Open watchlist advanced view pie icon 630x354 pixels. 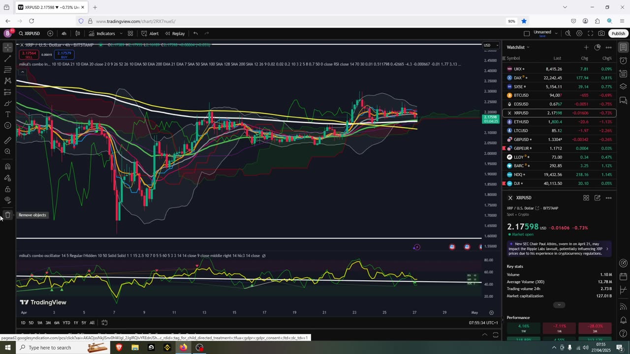point(598,47)
